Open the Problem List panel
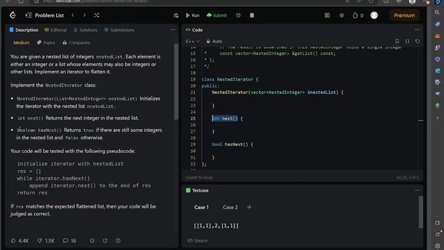444x250 pixels. tap(44, 15)
